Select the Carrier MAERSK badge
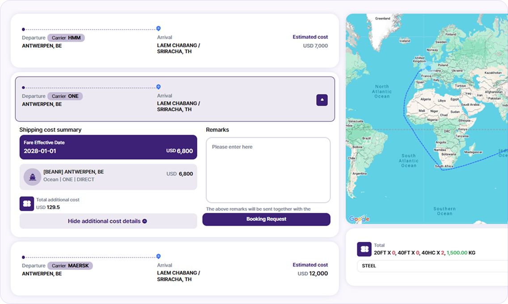 pos(70,266)
